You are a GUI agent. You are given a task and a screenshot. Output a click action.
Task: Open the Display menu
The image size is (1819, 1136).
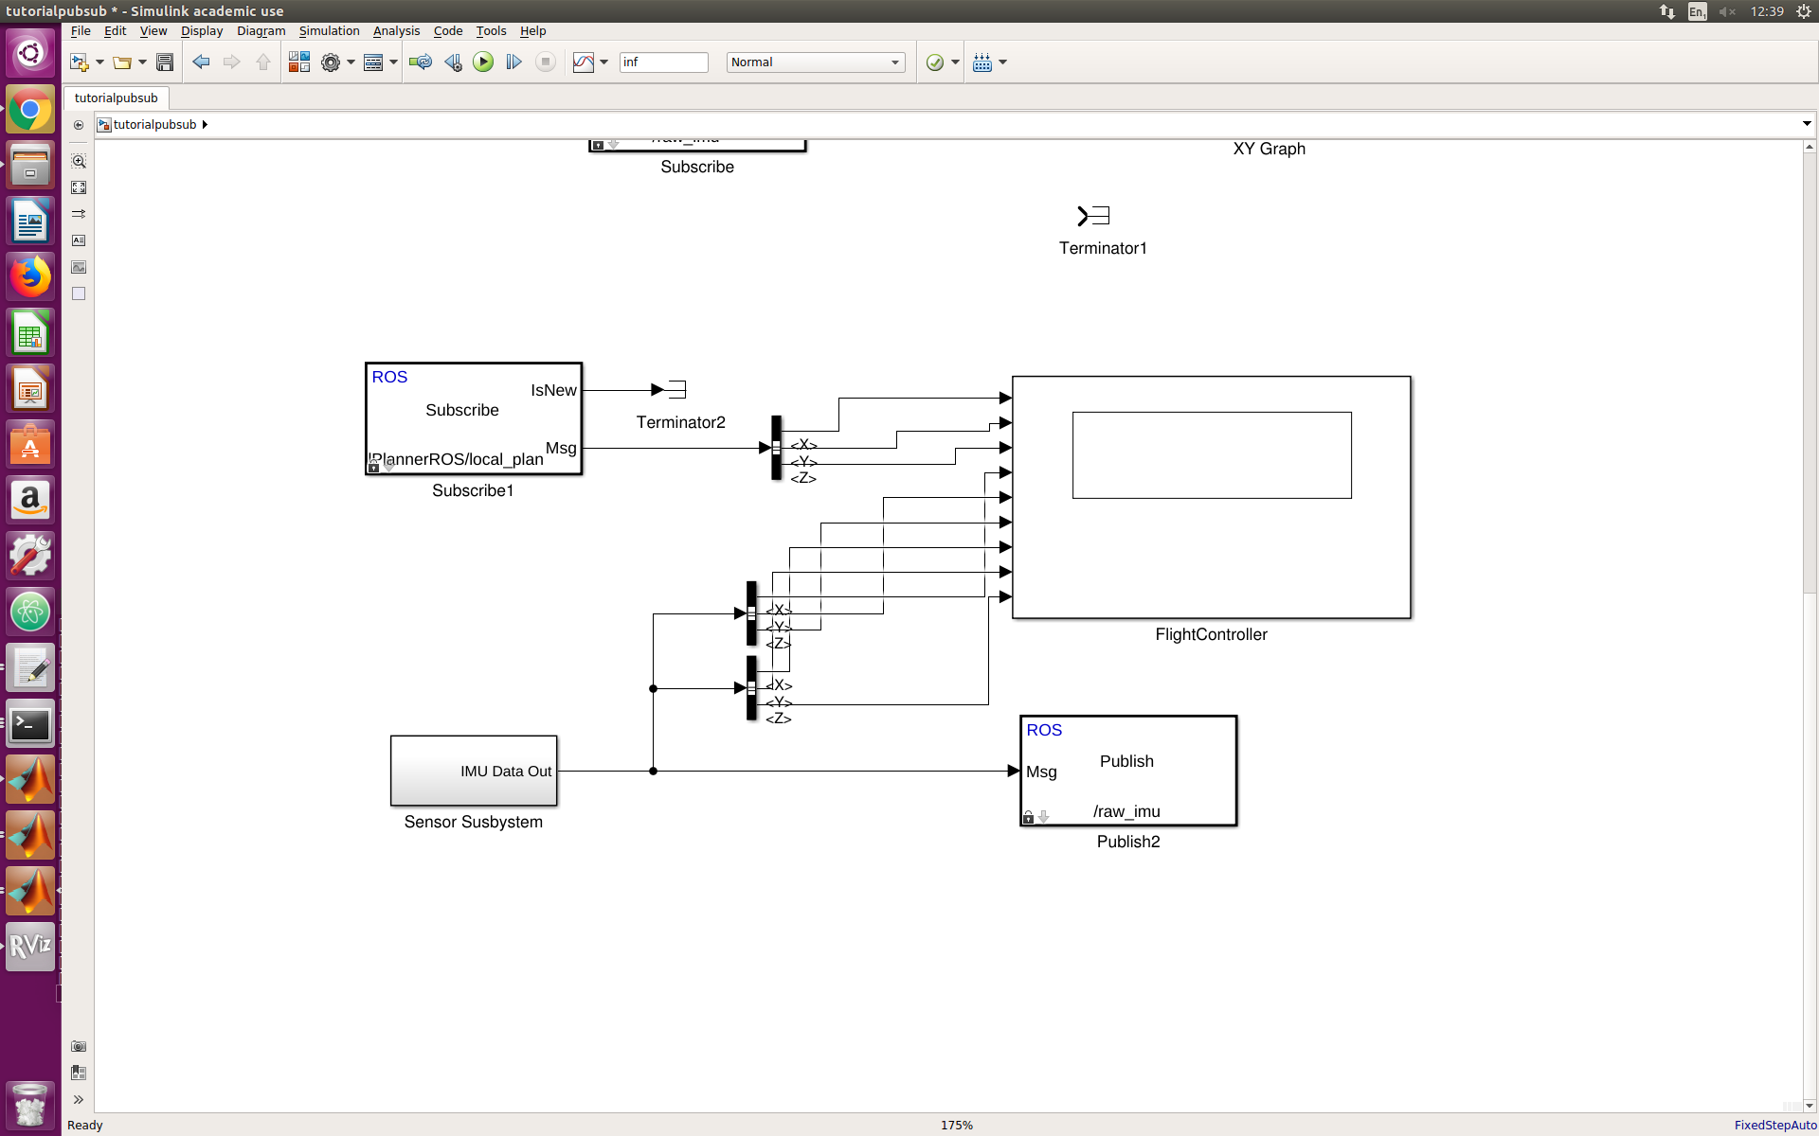pyautogui.click(x=202, y=31)
